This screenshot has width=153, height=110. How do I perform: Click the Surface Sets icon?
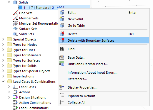pyautogui.click(x=15, y=29)
